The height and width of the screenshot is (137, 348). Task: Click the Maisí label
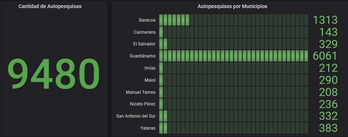[150, 80]
